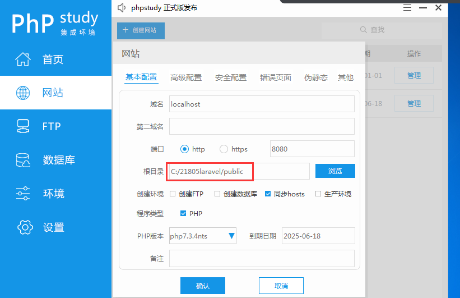Click the 域名 field containing localhost
The width and height of the screenshot is (460, 298).
tap(262, 104)
